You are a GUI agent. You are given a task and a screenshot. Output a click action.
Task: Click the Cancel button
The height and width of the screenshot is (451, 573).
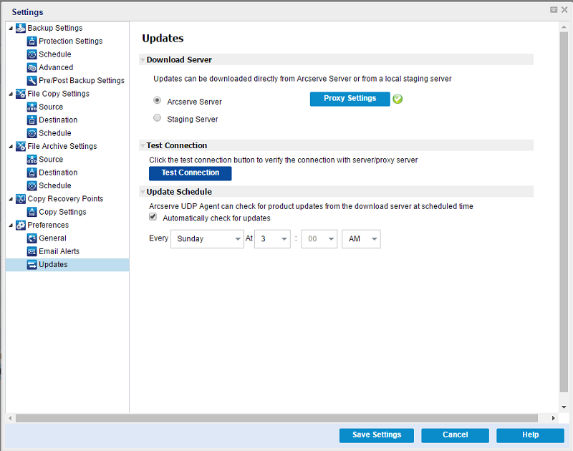(455, 435)
